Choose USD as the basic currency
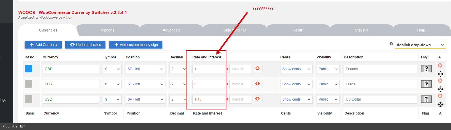This screenshot has height=130, width=451. 28,99
